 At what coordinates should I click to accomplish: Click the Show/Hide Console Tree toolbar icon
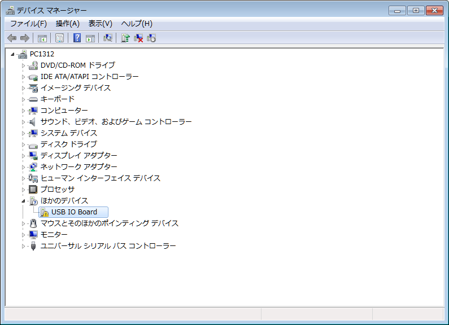[42, 38]
